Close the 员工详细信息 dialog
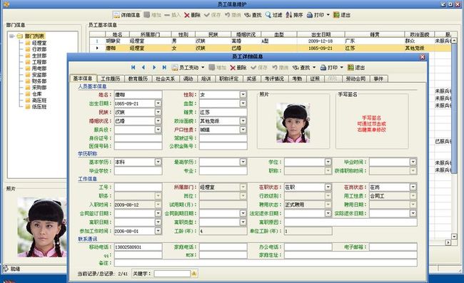Screen dimensions: 464x283 [x=423, y=57]
